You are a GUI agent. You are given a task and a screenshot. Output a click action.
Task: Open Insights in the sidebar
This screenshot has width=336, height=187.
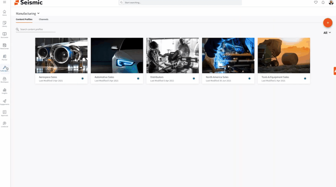tap(4, 91)
